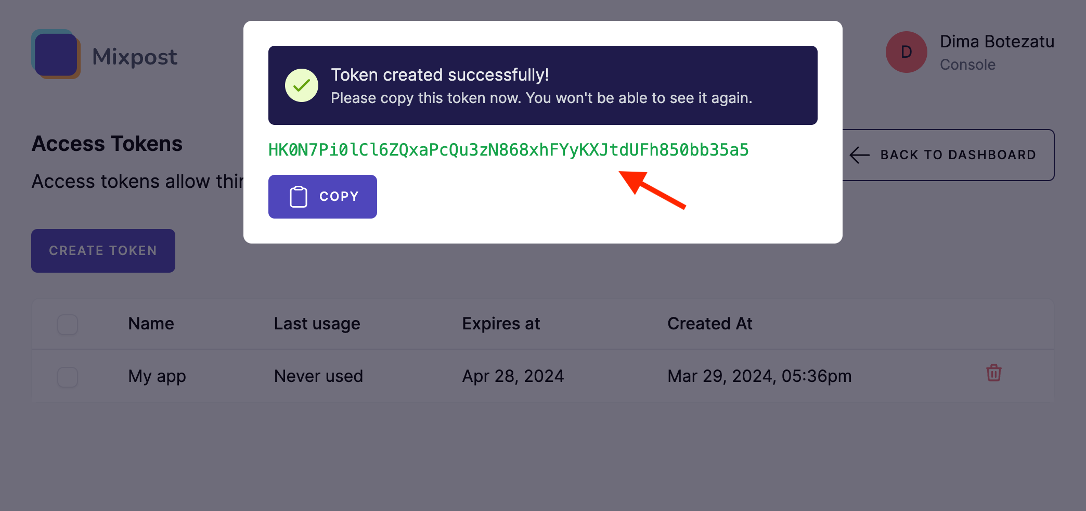Click the Mixpost logo icon
Viewport: 1086px width, 511px height.
(x=56, y=54)
